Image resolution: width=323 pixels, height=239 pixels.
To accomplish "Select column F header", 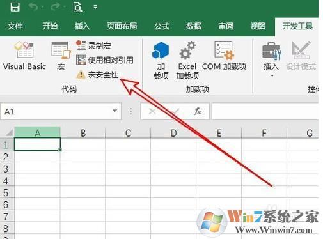I will (264, 133).
